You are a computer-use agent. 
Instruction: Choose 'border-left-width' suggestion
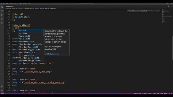point(31,58)
